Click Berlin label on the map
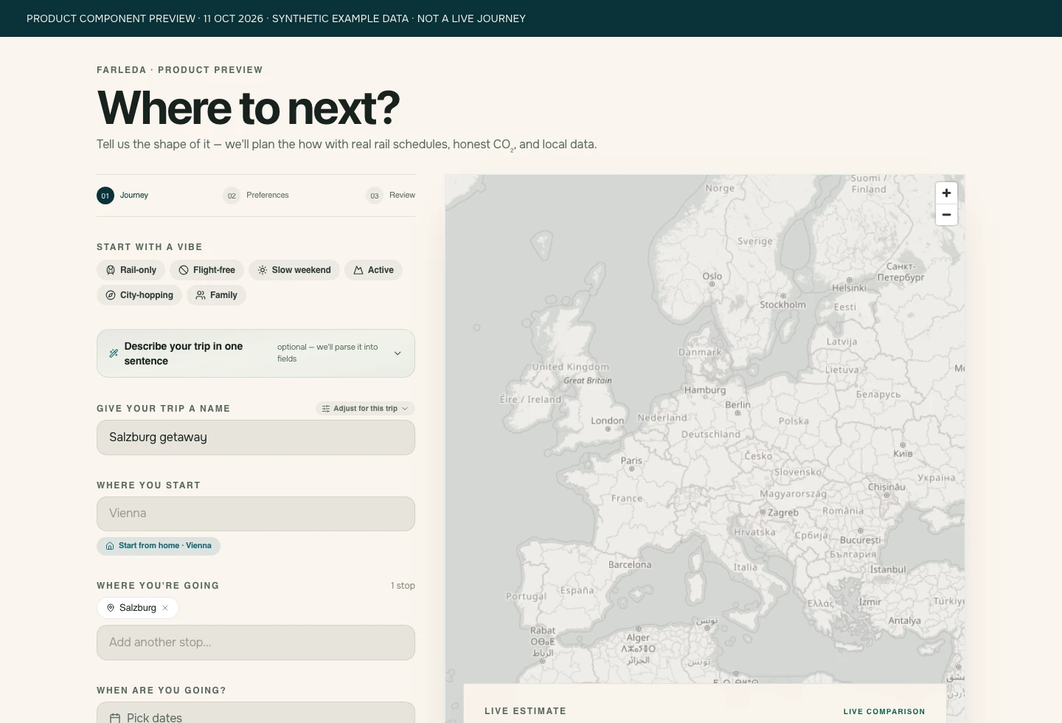 coord(737,404)
